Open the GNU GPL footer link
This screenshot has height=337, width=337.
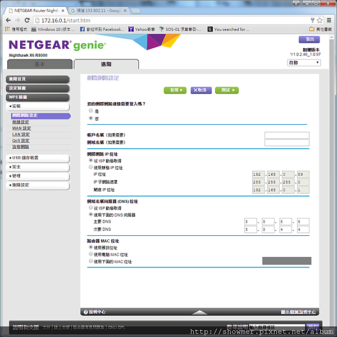[x=117, y=327]
